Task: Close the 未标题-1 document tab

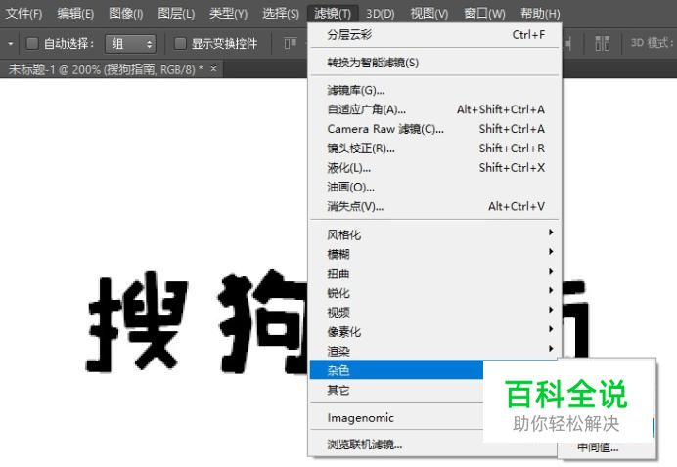Action: [213, 68]
